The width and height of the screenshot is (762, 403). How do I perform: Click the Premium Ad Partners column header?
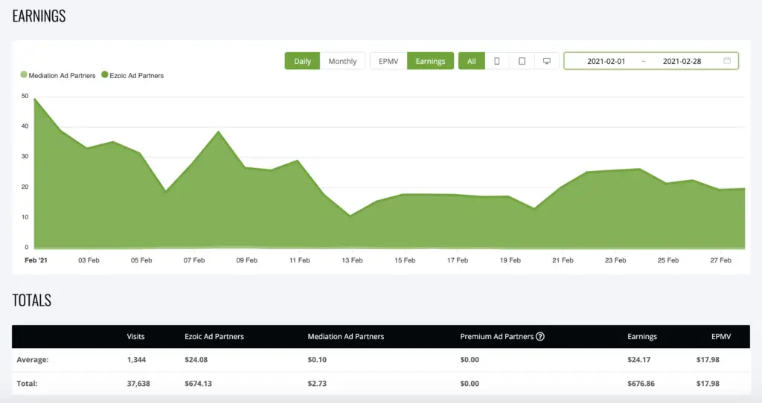click(x=496, y=337)
